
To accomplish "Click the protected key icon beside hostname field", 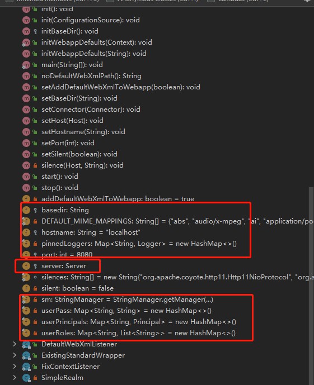I will click(x=35, y=232).
